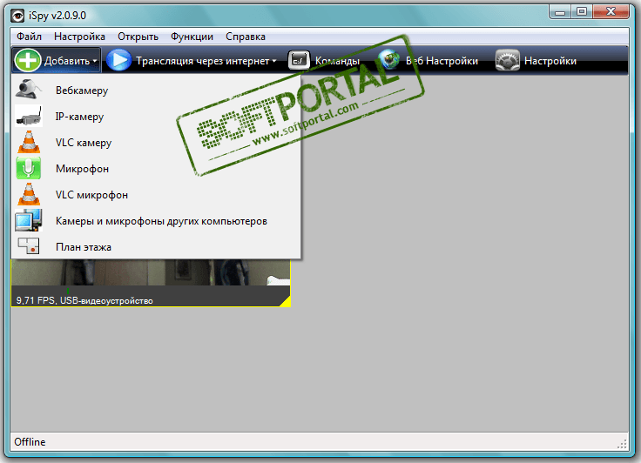Choose Камеры и микрофоны других компьютеров
The image size is (641, 463).
(156, 221)
